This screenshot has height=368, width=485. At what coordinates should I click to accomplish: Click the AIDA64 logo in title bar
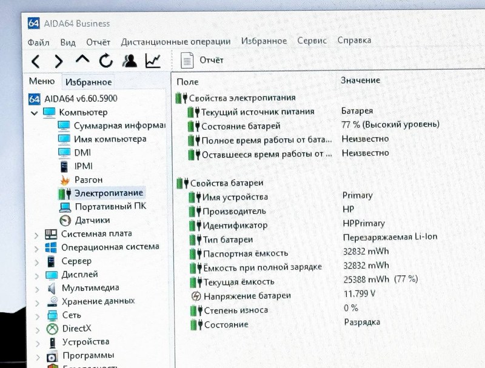click(33, 23)
